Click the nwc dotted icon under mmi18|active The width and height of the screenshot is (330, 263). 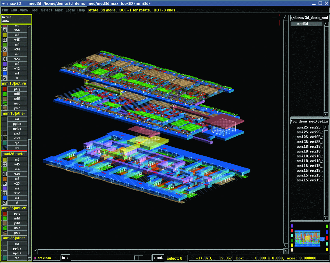5,104
